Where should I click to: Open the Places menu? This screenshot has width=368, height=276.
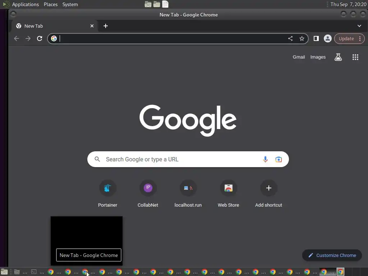(51, 4)
